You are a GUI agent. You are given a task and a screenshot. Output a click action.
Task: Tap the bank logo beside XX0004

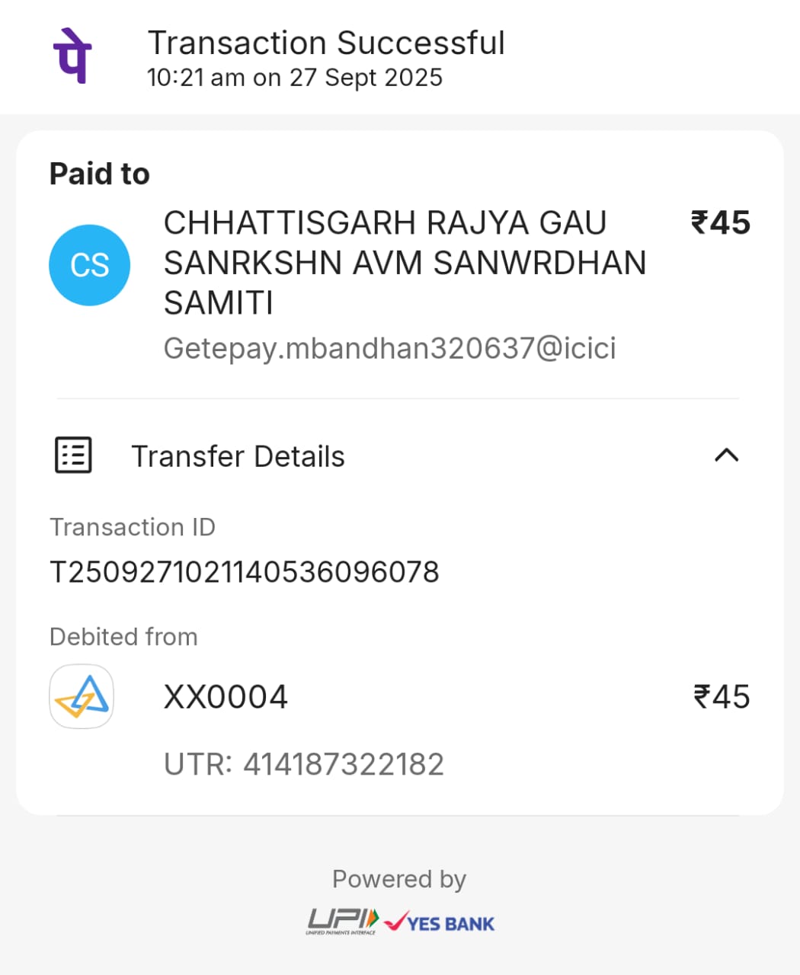tap(82, 696)
